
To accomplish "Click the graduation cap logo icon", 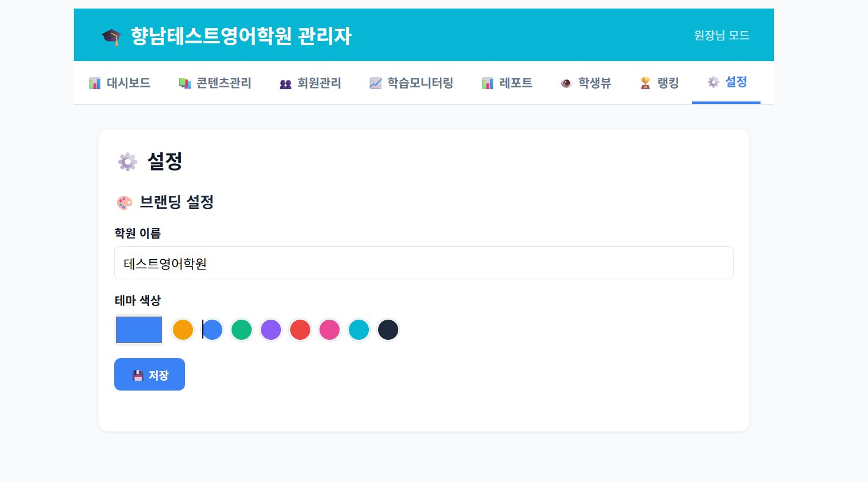I will point(111,37).
